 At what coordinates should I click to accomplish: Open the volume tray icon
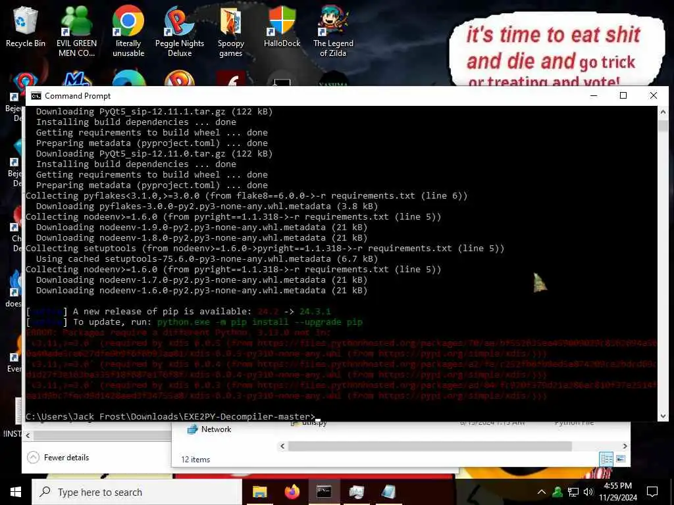click(x=588, y=492)
